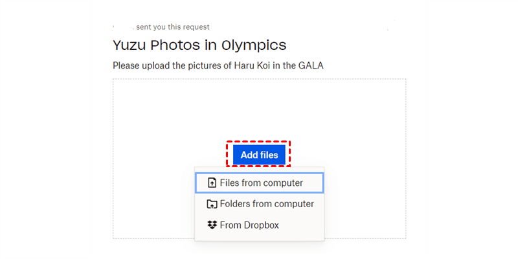Click the 'sent you this request' text
Viewport: 518px width, 259px height.
click(x=173, y=27)
